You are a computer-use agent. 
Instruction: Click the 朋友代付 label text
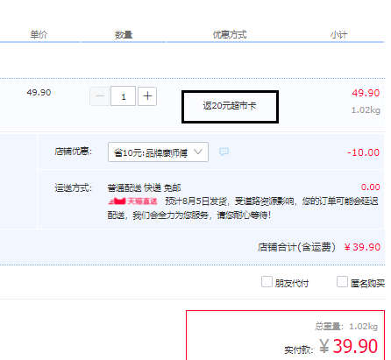pyautogui.click(x=292, y=283)
